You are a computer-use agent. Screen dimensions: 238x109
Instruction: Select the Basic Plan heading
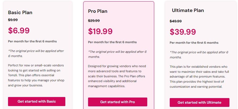tap(20, 13)
